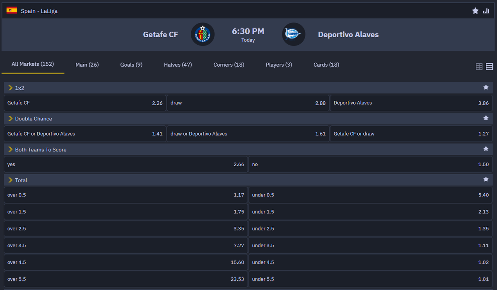Switch to grid layout view
Screen dimensions: 497x290
tap(479, 67)
